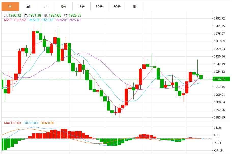Image resolution: width=232 pixels, height=154 pixels.
Task: Click the high price value 1931.38
Action: click(x=35, y=15)
